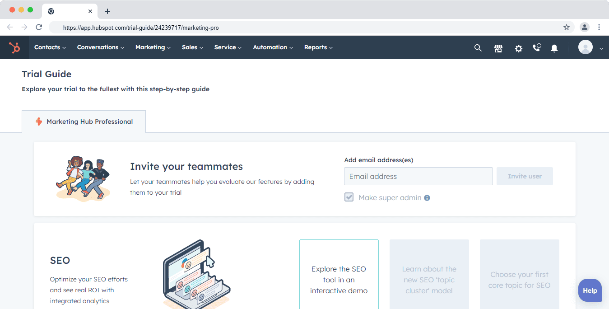This screenshot has height=309, width=609.
Task: Open the Automation navigation menu
Action: (x=273, y=47)
